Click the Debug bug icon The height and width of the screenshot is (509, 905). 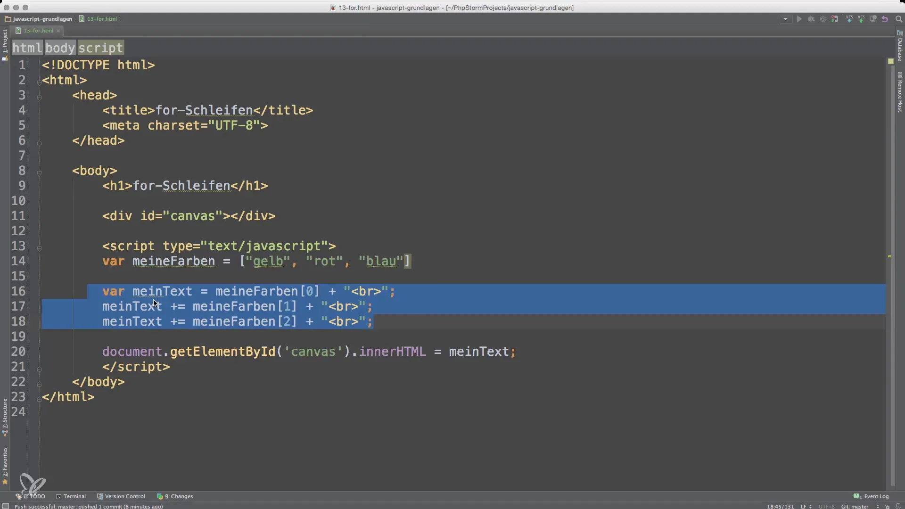(x=811, y=19)
